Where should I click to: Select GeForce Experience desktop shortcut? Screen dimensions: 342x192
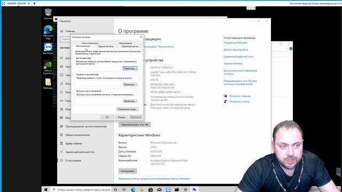(48, 67)
